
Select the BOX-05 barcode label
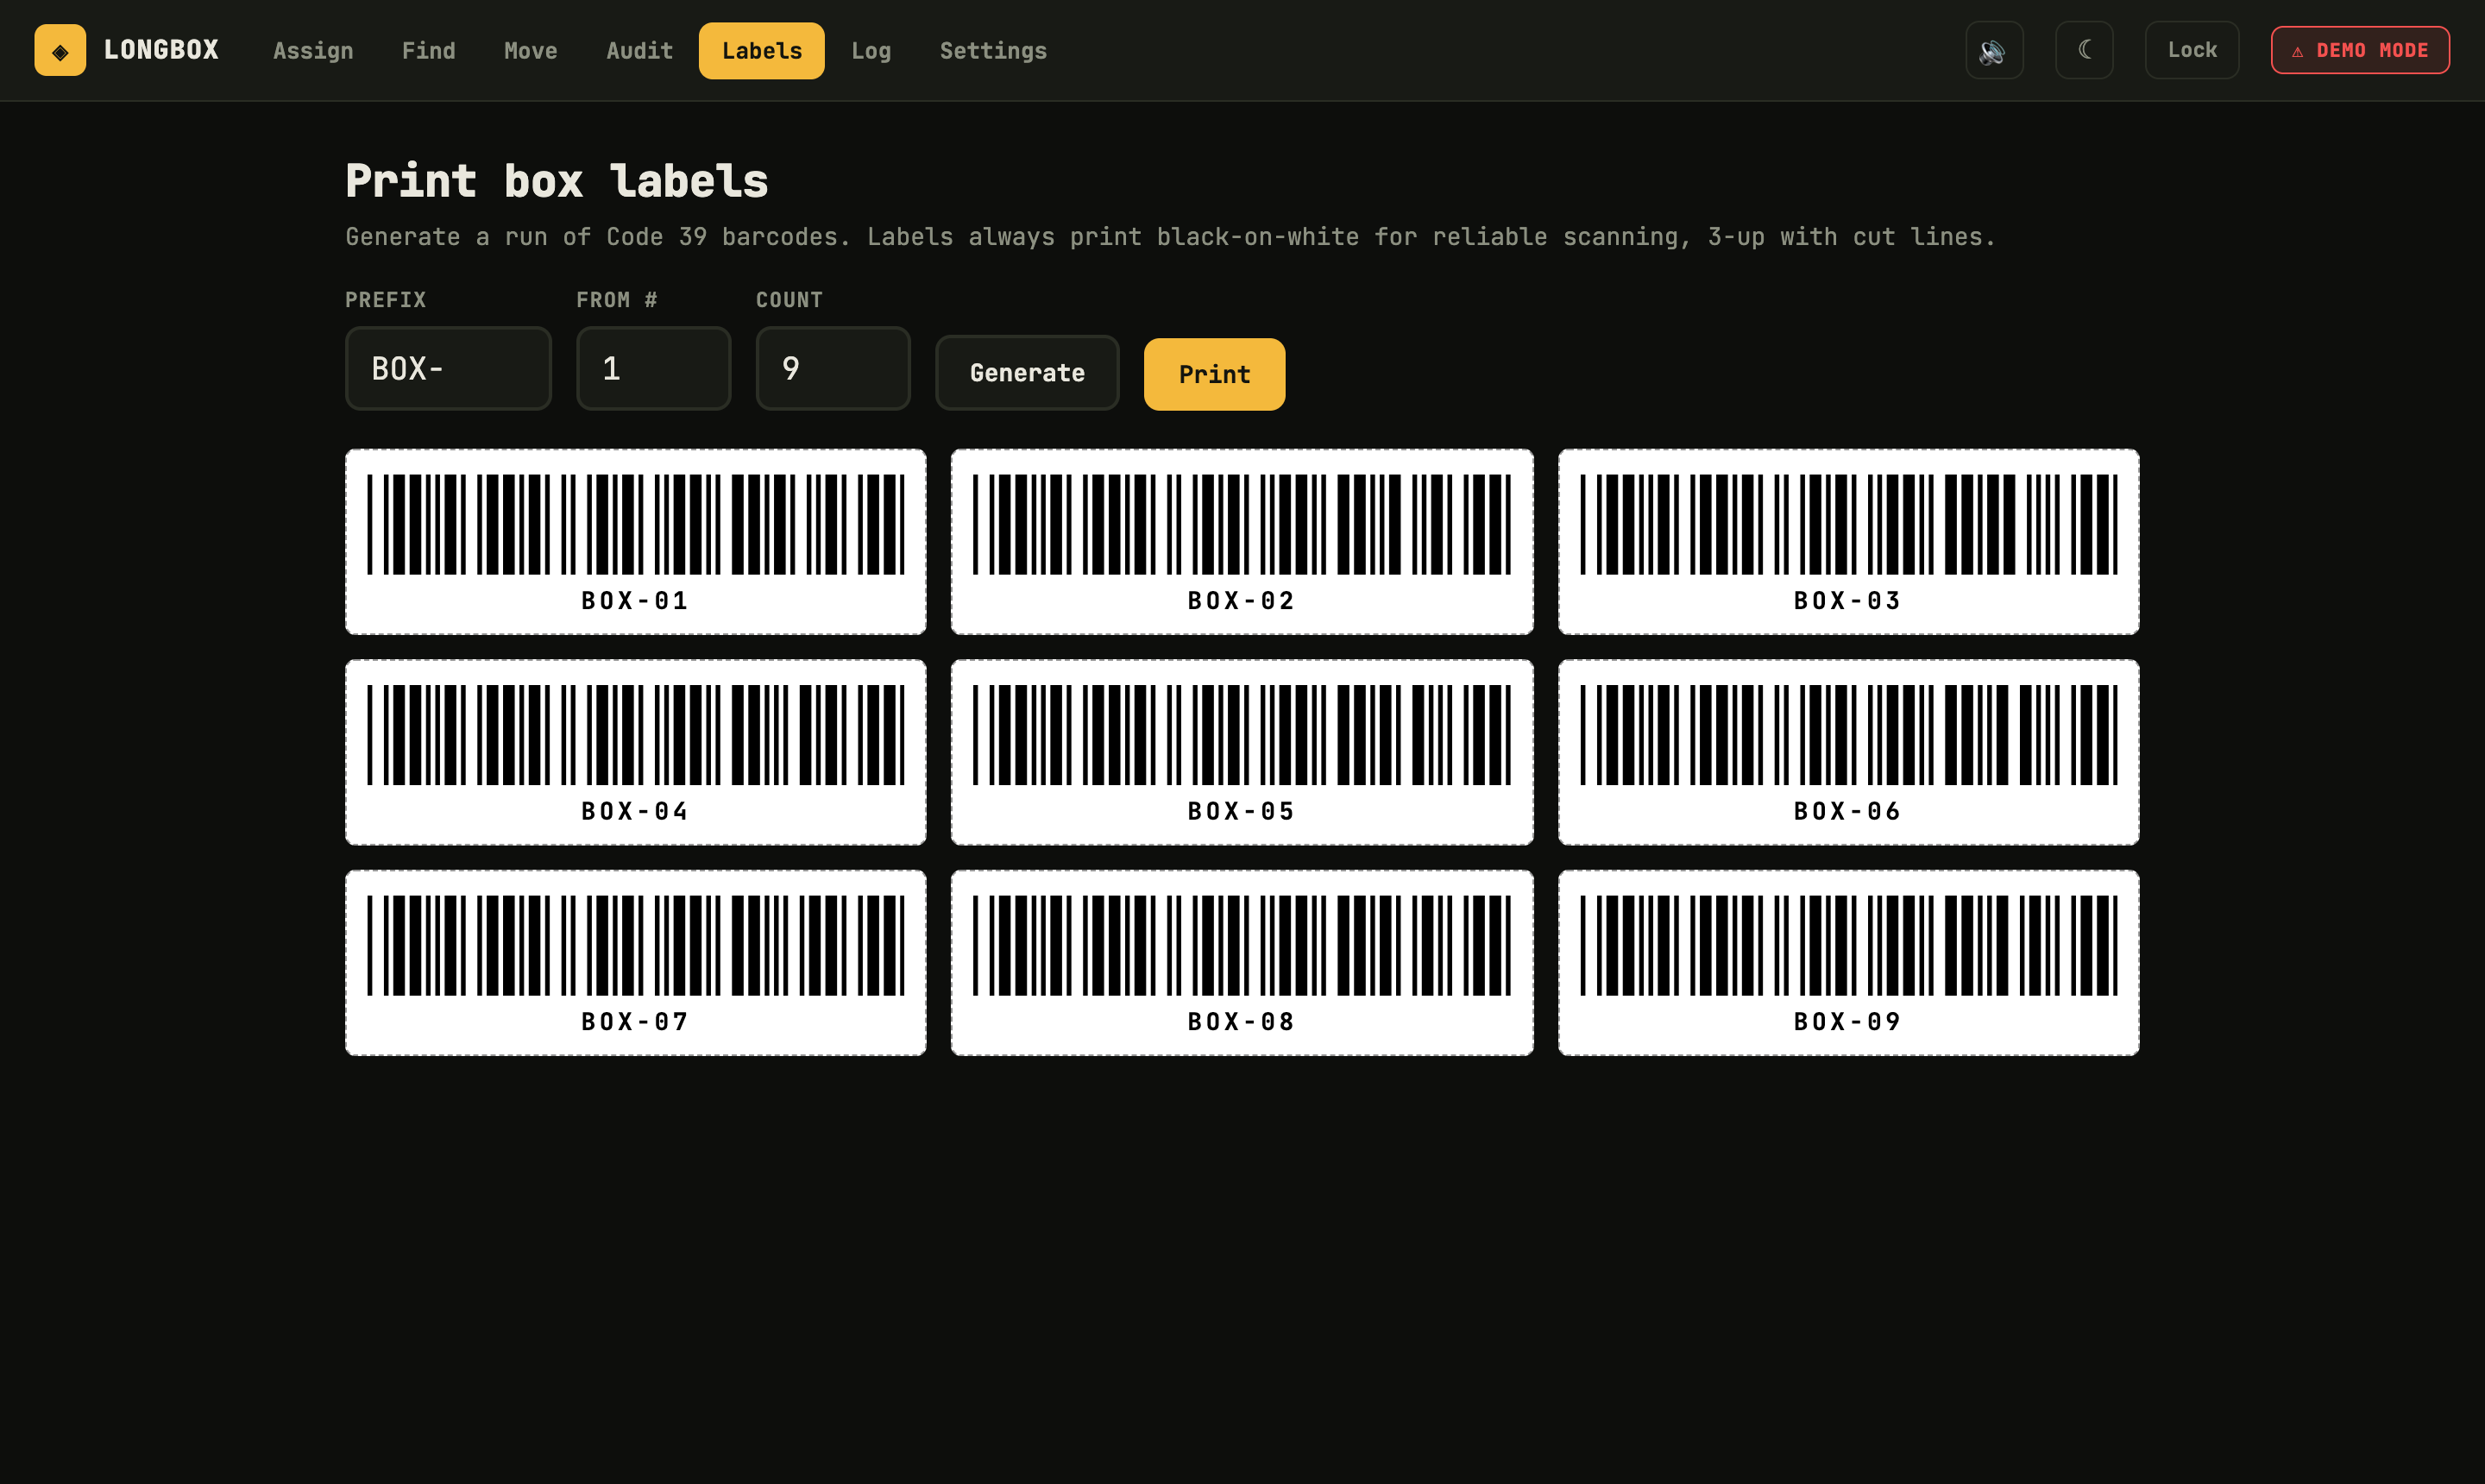click(1242, 752)
